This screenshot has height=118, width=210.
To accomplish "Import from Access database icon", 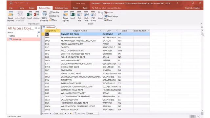I will [36, 15].
